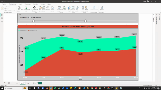Click the Entrar sign-in button
Viewport: 161px width, 90px height.
(x=146, y=1)
